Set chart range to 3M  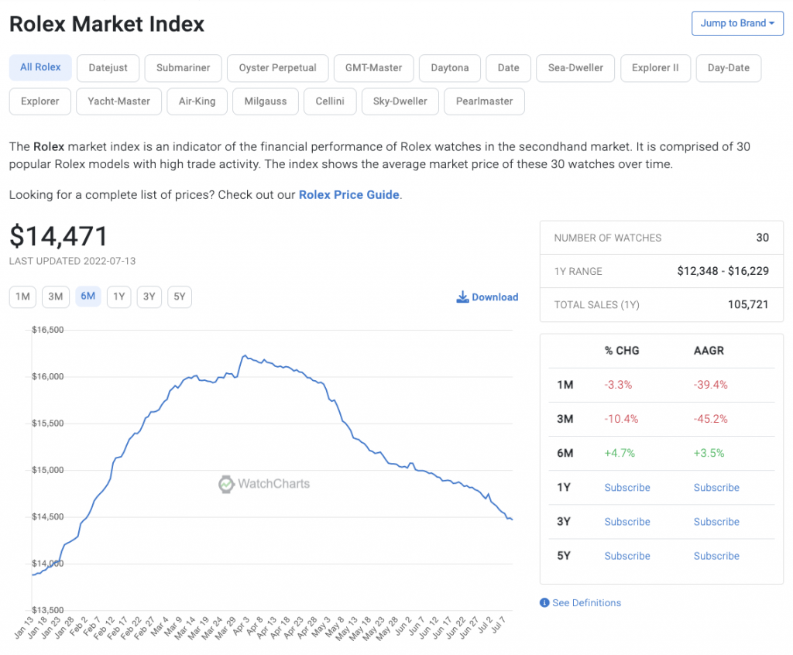pyautogui.click(x=56, y=297)
